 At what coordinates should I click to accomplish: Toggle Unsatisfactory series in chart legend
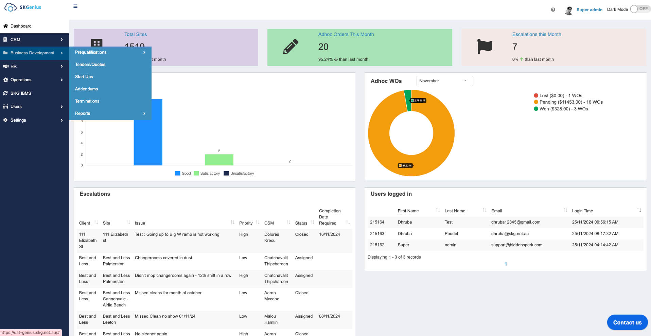tap(239, 173)
